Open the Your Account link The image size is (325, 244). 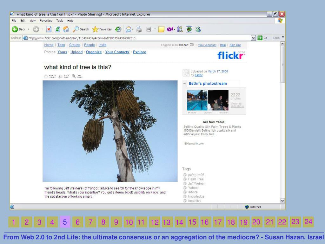pyautogui.click(x=207, y=45)
